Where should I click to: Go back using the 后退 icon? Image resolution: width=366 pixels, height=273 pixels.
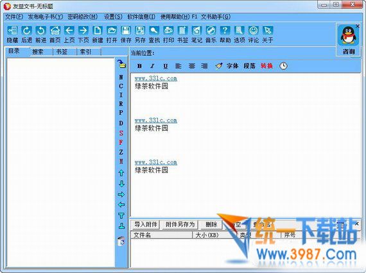pyautogui.click(x=26, y=34)
